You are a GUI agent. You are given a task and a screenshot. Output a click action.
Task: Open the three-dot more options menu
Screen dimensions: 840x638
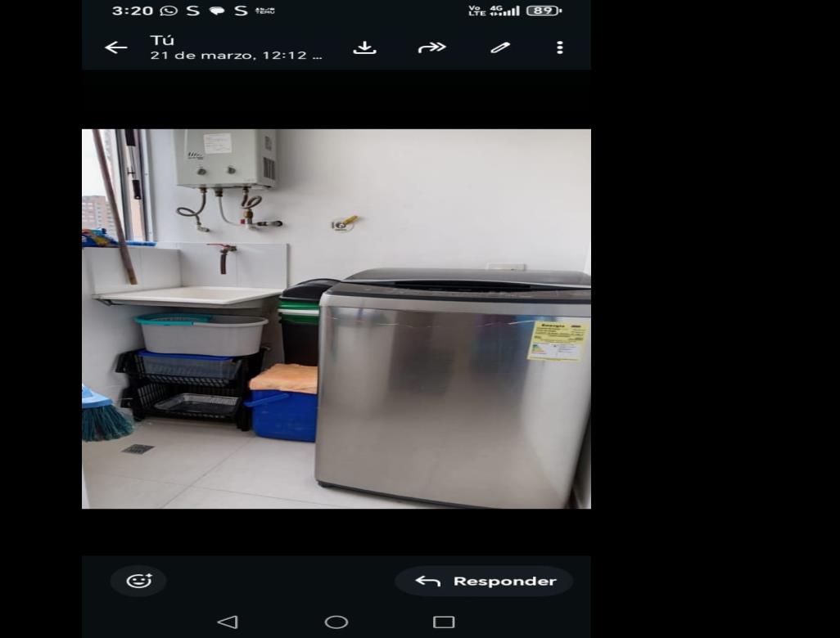[x=560, y=47]
